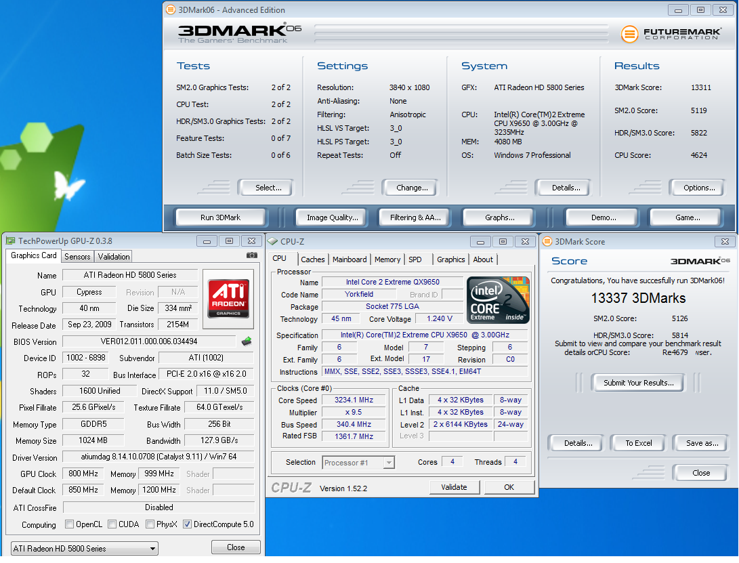Image resolution: width=739 pixels, height=563 pixels.
Task: Click the GPU Clock 800 MHz field
Action: [83, 474]
